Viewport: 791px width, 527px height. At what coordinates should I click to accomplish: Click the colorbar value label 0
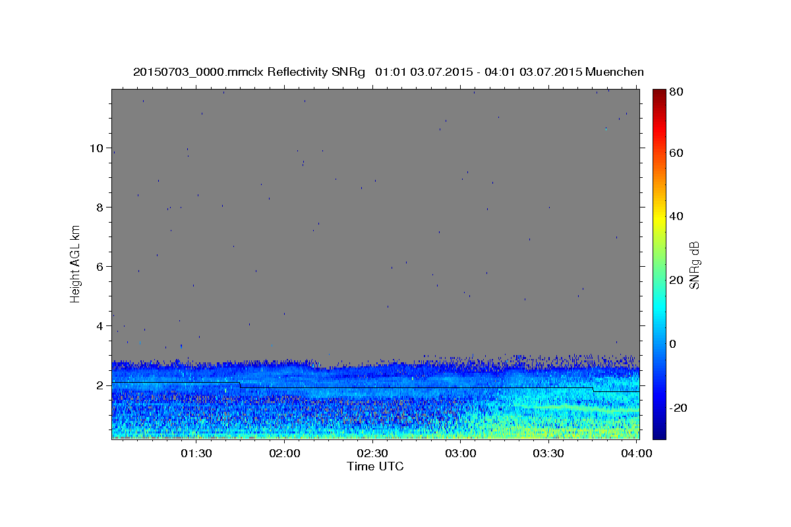pos(673,345)
